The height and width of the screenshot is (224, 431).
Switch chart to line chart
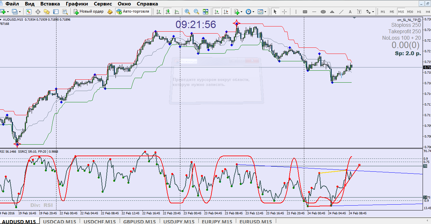(x=177, y=12)
